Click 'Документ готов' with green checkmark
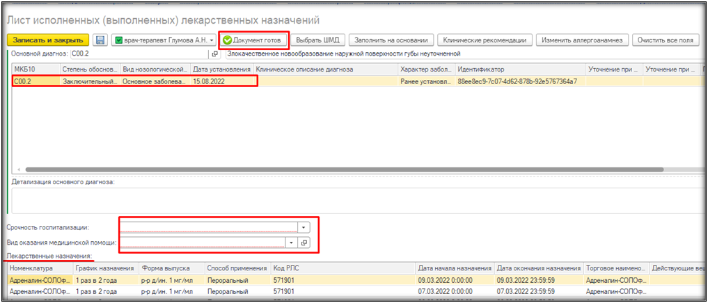708x303 pixels. [253, 40]
